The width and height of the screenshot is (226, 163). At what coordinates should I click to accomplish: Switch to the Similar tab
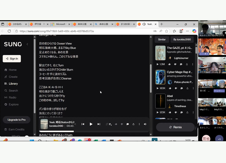162,39
